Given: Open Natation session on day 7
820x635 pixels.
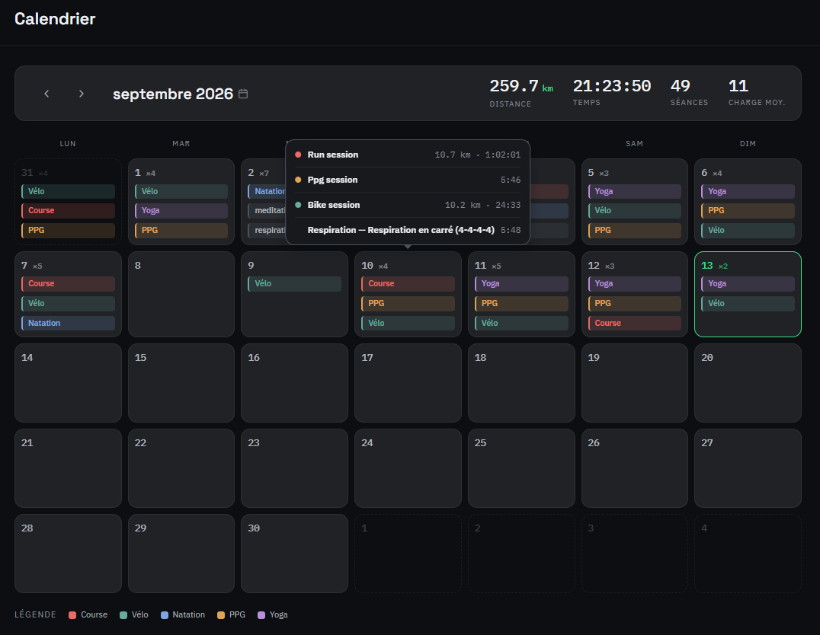Looking at the screenshot, I should pos(68,323).
